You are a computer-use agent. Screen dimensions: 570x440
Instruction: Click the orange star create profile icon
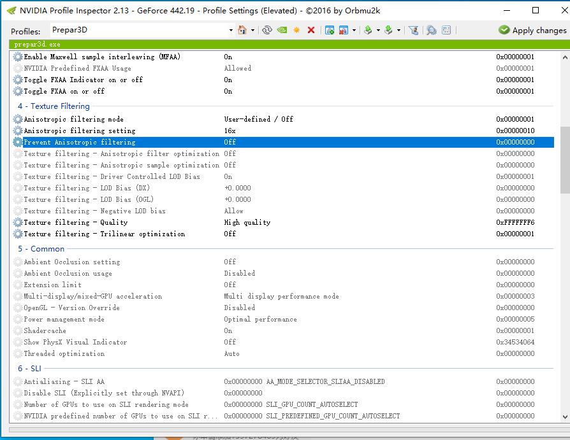(x=296, y=30)
